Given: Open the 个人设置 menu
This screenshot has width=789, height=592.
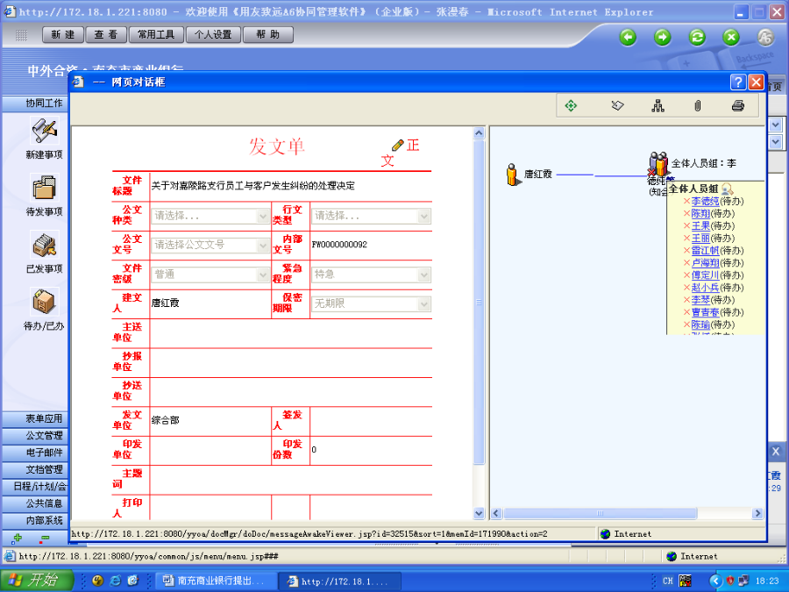Looking at the screenshot, I should pyautogui.click(x=213, y=35).
